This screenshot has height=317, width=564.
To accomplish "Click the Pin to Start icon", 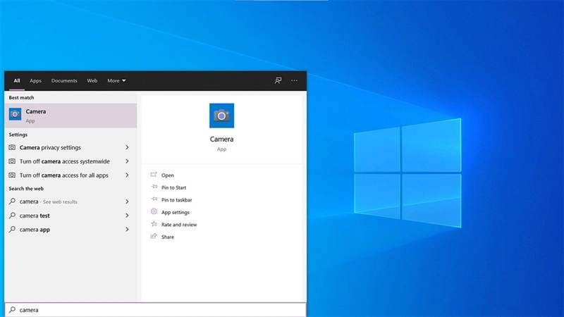I will pyautogui.click(x=154, y=187).
